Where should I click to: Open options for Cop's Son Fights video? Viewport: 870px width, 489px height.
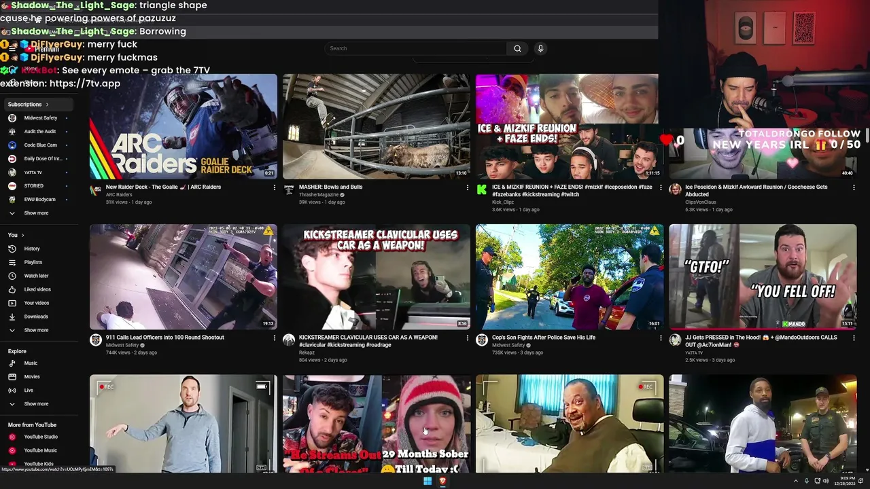click(x=661, y=338)
